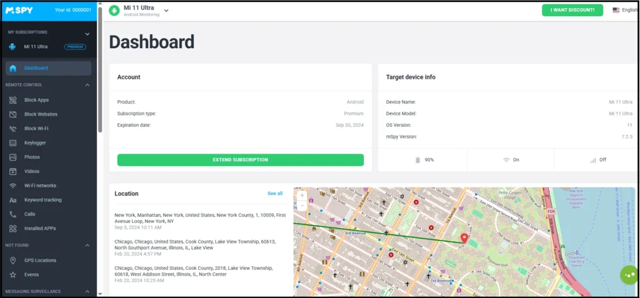The height and width of the screenshot is (298, 640).
Task: Open the See all locations link
Action: 275,194
